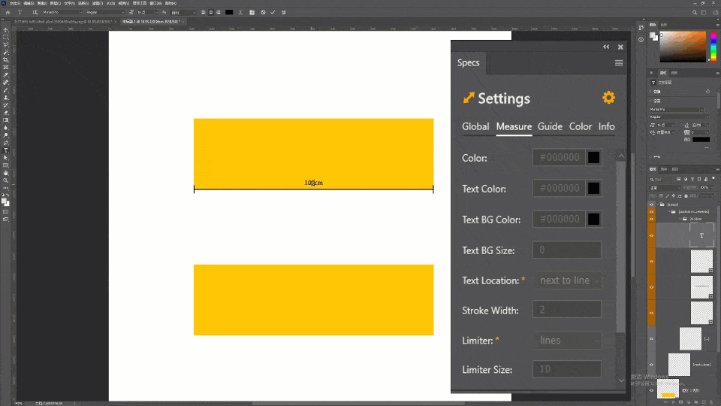The width and height of the screenshot is (721, 406).
Task: Toggle visibility of the specs group layer
Action: [x=651, y=205]
